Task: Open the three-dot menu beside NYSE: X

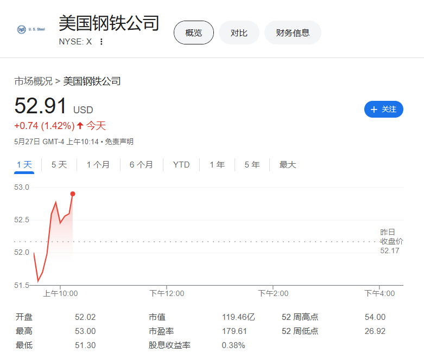Action: (x=101, y=42)
